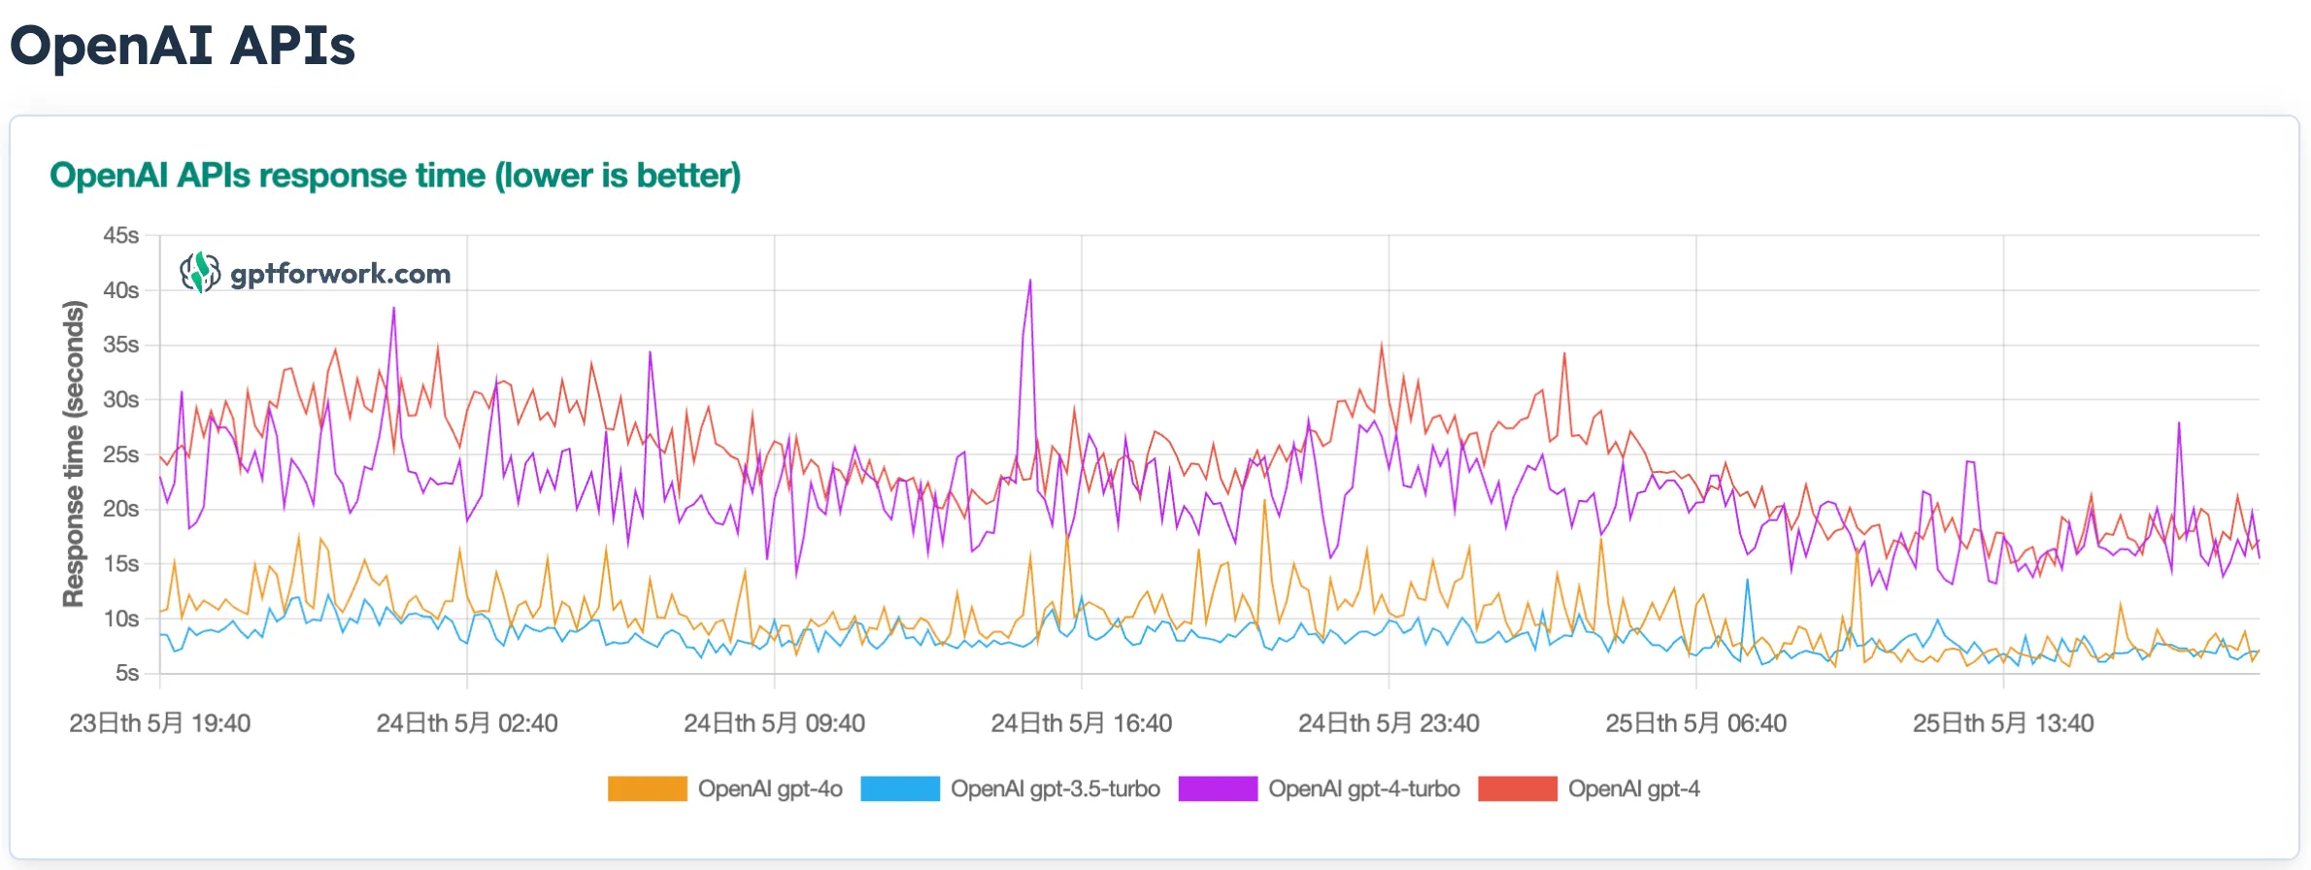
Task: Click the 24日th 5月 02:40 axis label
Action: (467, 723)
